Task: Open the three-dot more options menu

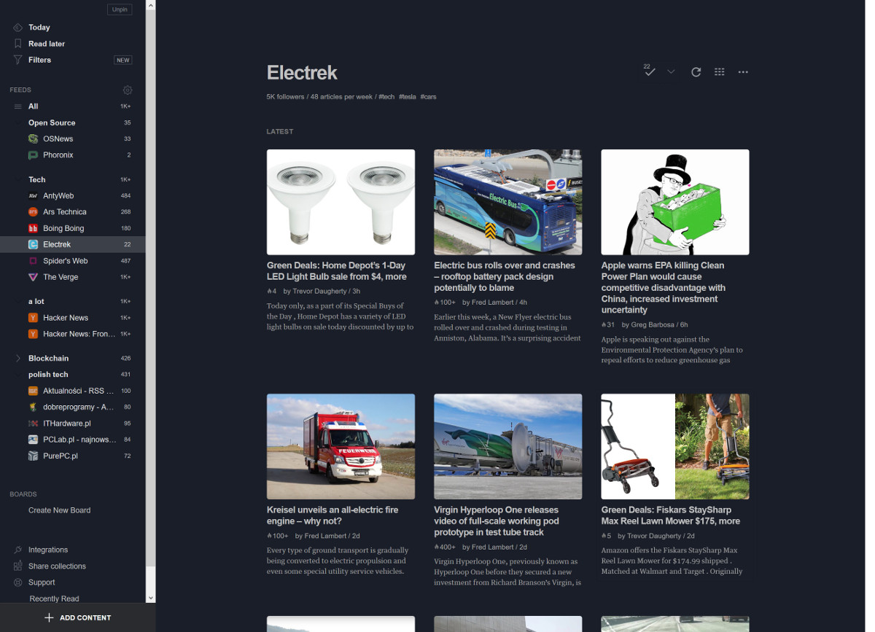Action: [743, 72]
